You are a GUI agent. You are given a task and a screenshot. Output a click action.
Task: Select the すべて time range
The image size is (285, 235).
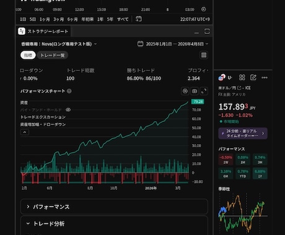pos(123,19)
